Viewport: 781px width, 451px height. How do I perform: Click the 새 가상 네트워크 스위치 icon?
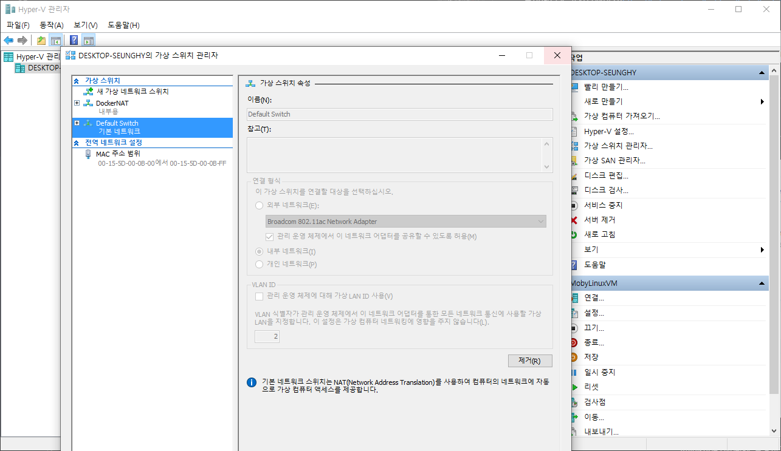(x=88, y=91)
